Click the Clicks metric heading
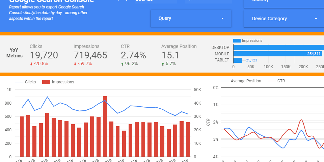The image size is (324, 162). tap(36, 46)
